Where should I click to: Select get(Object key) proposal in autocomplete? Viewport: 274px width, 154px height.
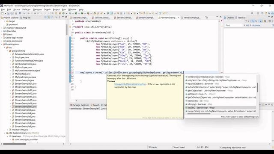(x=220, y=91)
